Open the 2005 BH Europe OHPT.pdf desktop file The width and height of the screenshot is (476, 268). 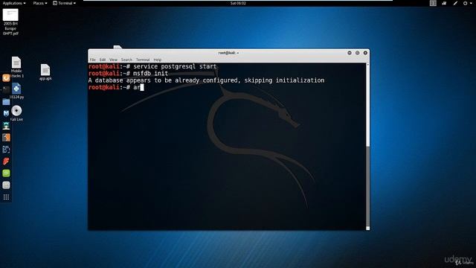10,22
